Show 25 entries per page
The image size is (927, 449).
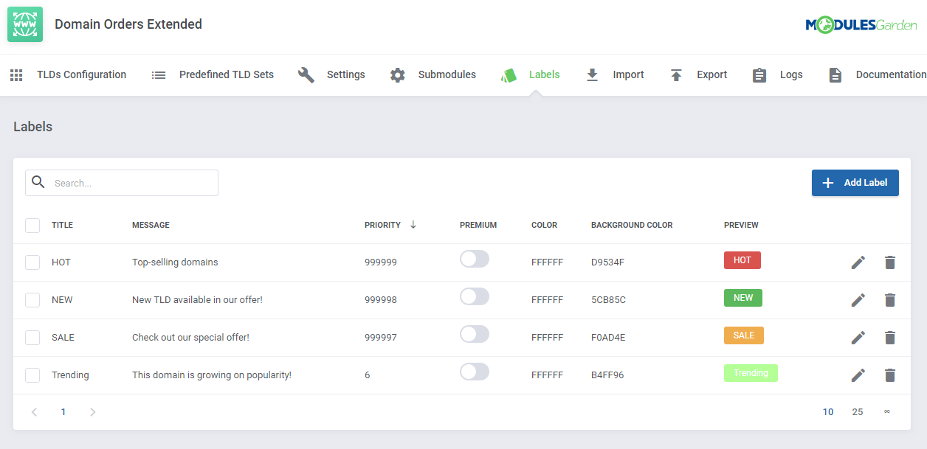(858, 412)
